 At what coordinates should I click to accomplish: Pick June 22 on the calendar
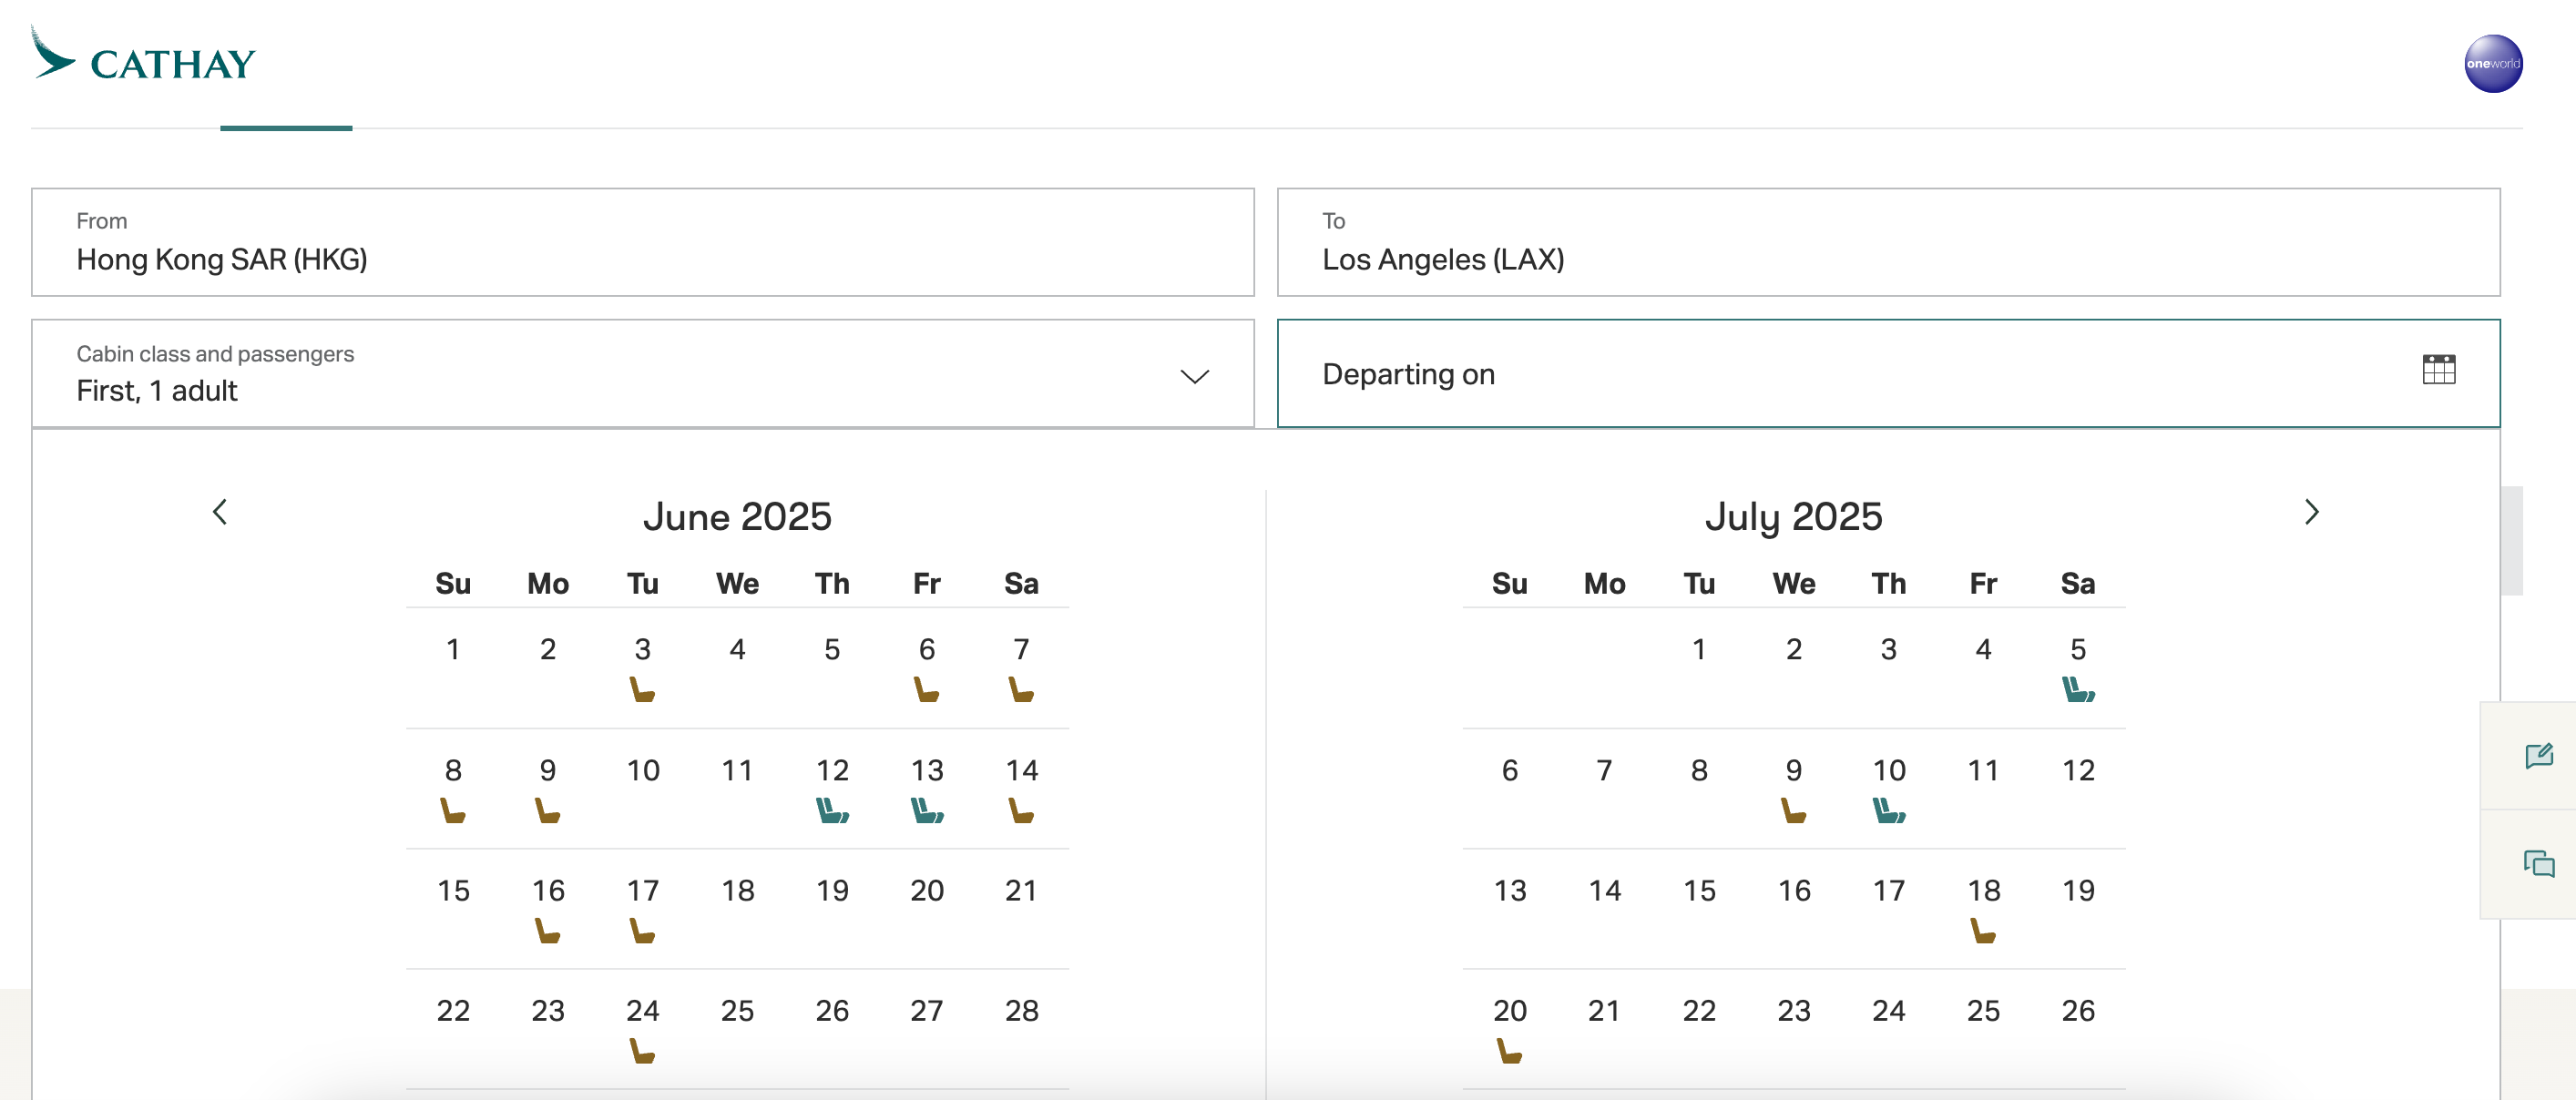(453, 1010)
